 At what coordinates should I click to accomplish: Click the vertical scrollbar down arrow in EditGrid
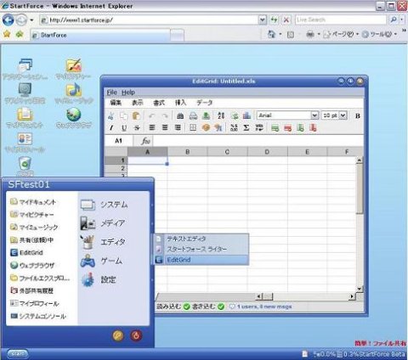360,289
